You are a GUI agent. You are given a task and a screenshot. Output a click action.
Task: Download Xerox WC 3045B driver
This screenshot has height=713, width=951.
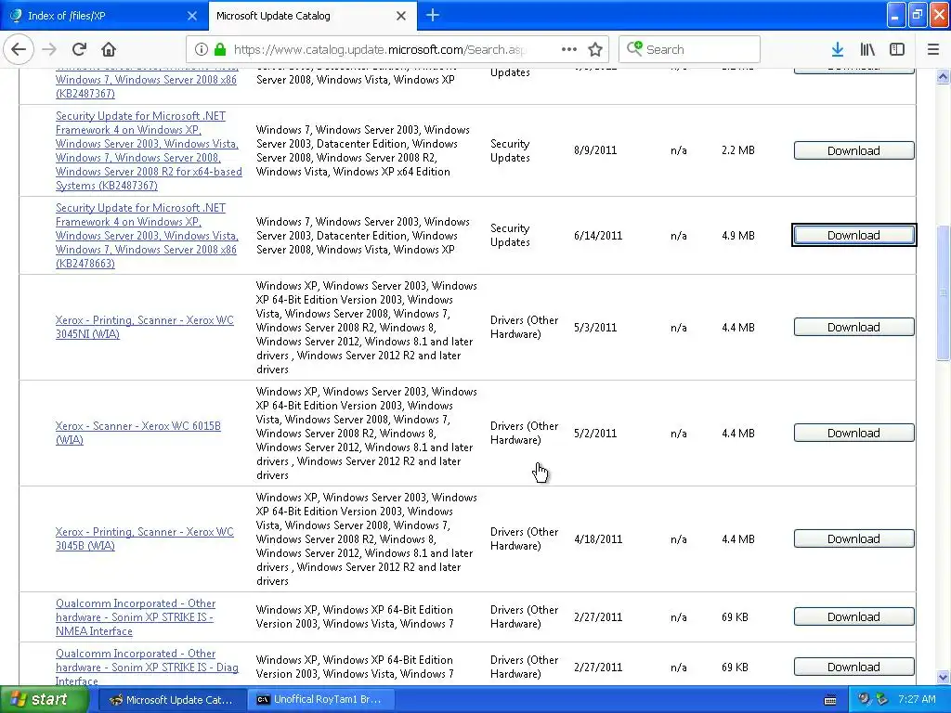click(854, 539)
